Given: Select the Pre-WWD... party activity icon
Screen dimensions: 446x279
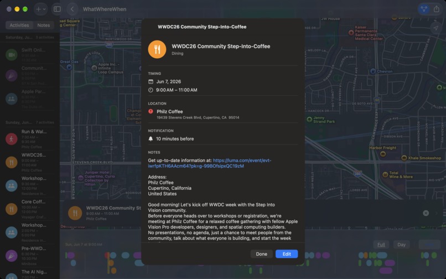Looking at the screenshot, I should coord(12,256).
